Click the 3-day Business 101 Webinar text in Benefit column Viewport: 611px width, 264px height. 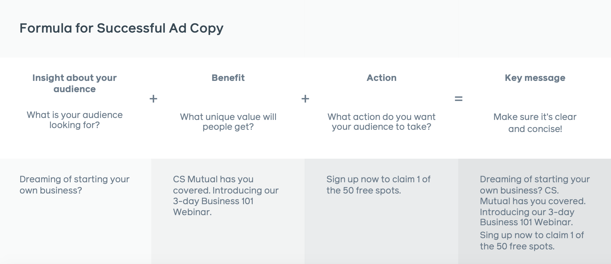213,206
